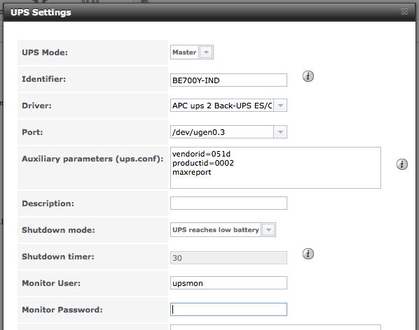Image resolution: width=419 pixels, height=330 pixels.
Task: Expand the Driver dropdown arrow
Action: click(x=280, y=106)
